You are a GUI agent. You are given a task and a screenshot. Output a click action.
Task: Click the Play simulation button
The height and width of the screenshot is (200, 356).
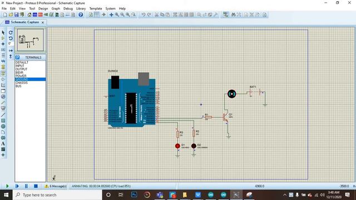pyautogui.click(x=7, y=186)
